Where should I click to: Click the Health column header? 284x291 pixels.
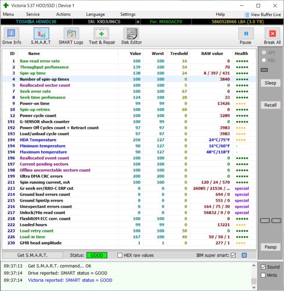(241, 53)
